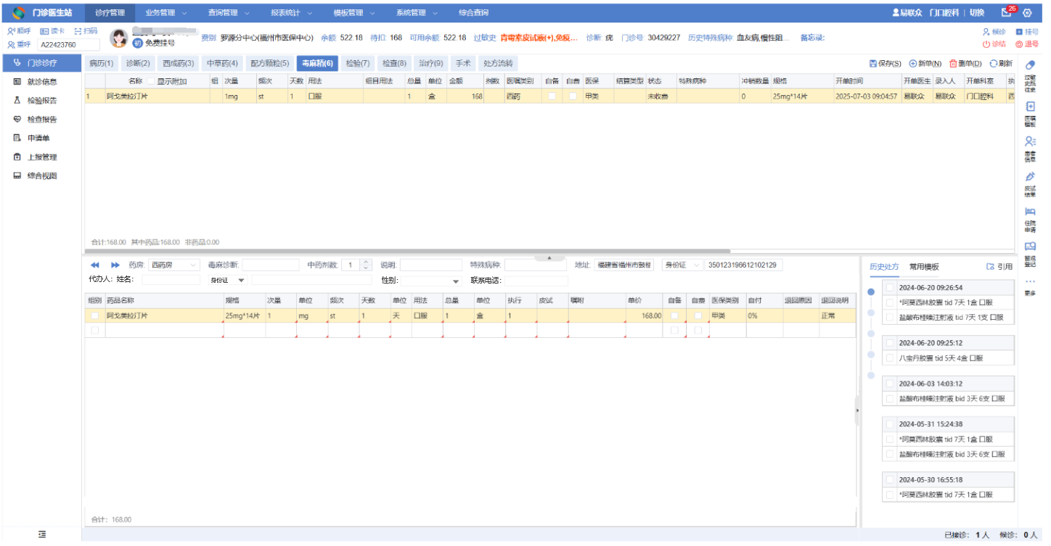1051x546 pixels.
Task: Expand the 系统管理 menu dropdown
Action: tap(417, 13)
